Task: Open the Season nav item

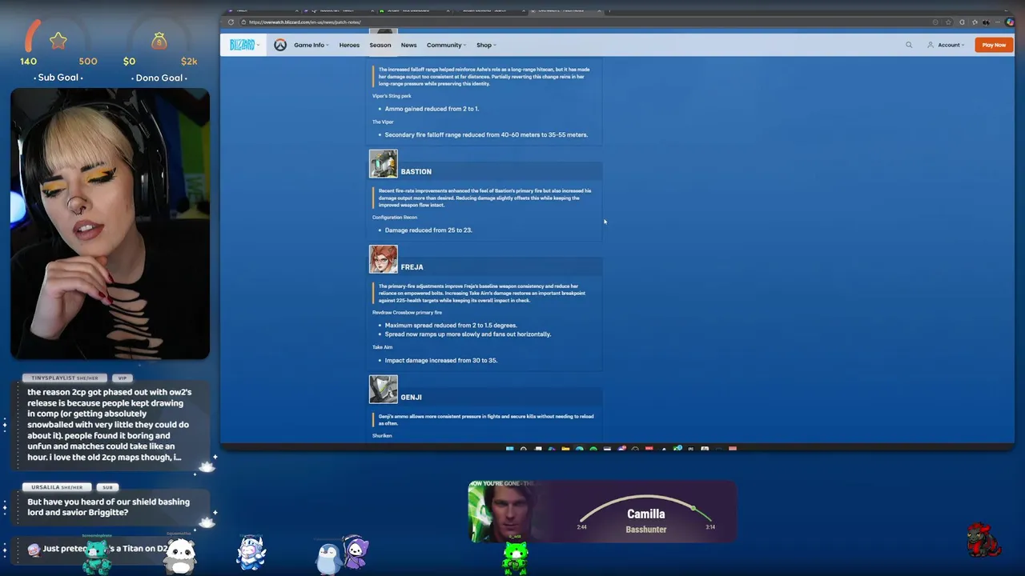Action: tap(380, 45)
